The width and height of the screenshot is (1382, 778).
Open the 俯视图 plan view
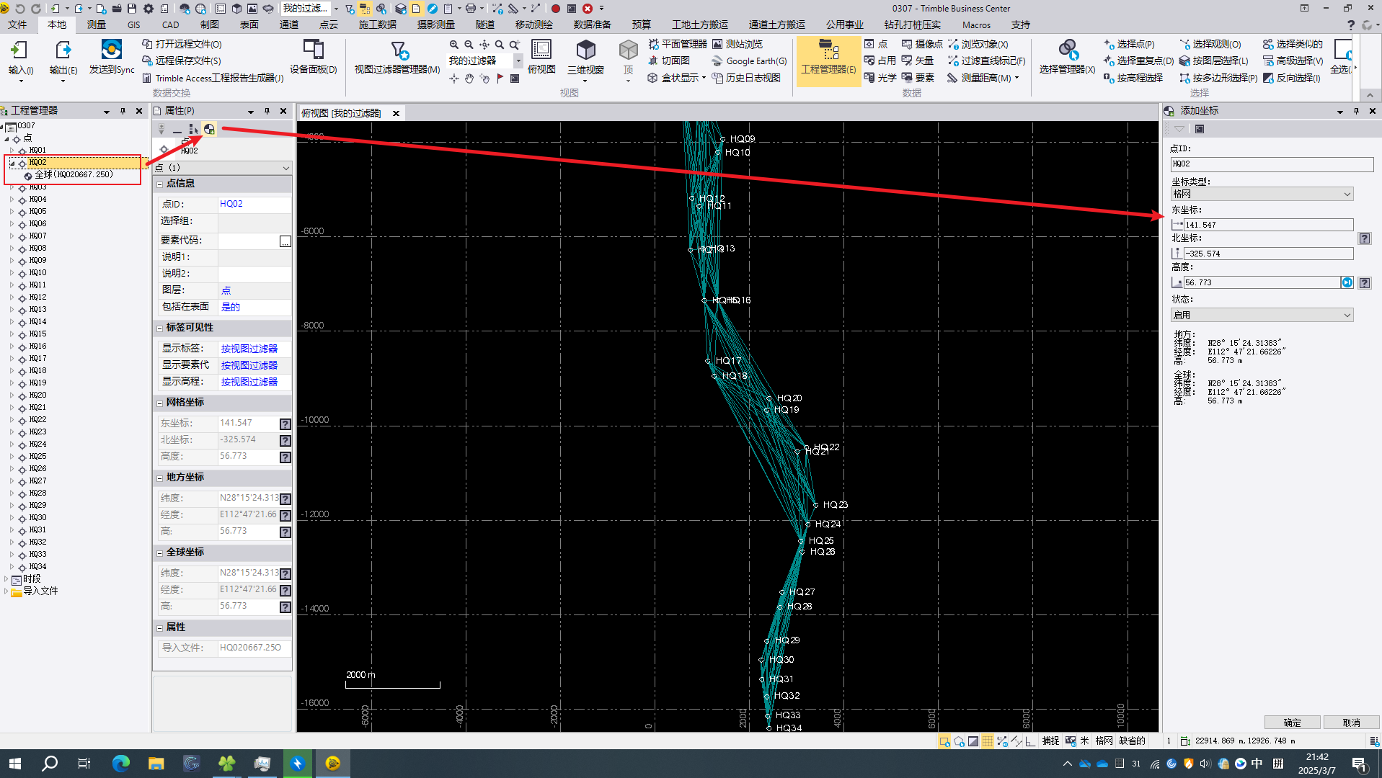541,58
